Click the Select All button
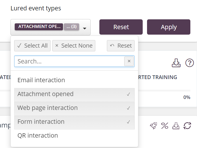Viewport: 197px width, 148px height. 32,46
